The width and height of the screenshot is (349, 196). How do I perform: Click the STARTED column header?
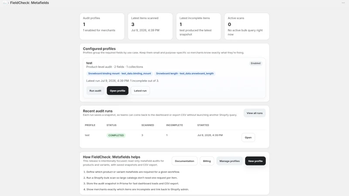(x=203, y=125)
